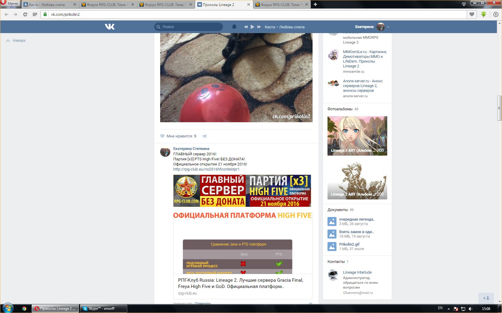Open the sepia warrior Lineage 2 ART album

pyautogui.click(x=357, y=180)
